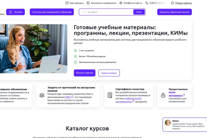Click the certificate icon on Сертификат качества card

point(110,95)
